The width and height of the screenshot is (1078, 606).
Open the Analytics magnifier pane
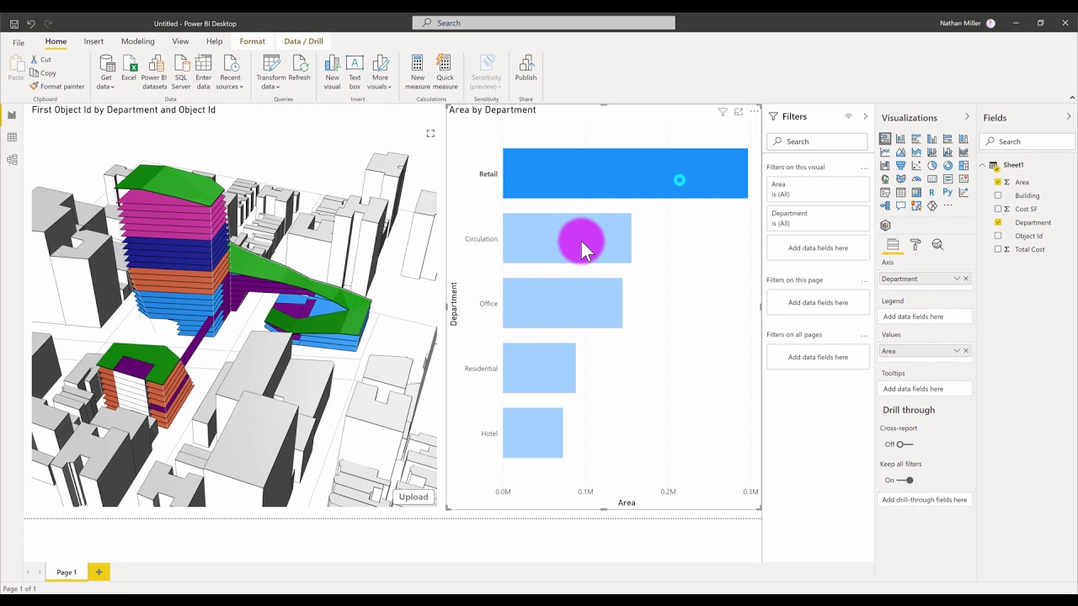click(937, 245)
